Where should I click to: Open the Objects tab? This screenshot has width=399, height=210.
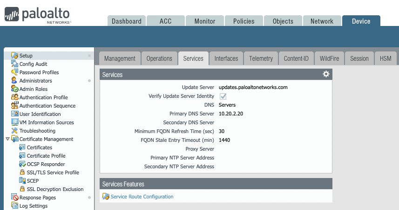pos(283,21)
